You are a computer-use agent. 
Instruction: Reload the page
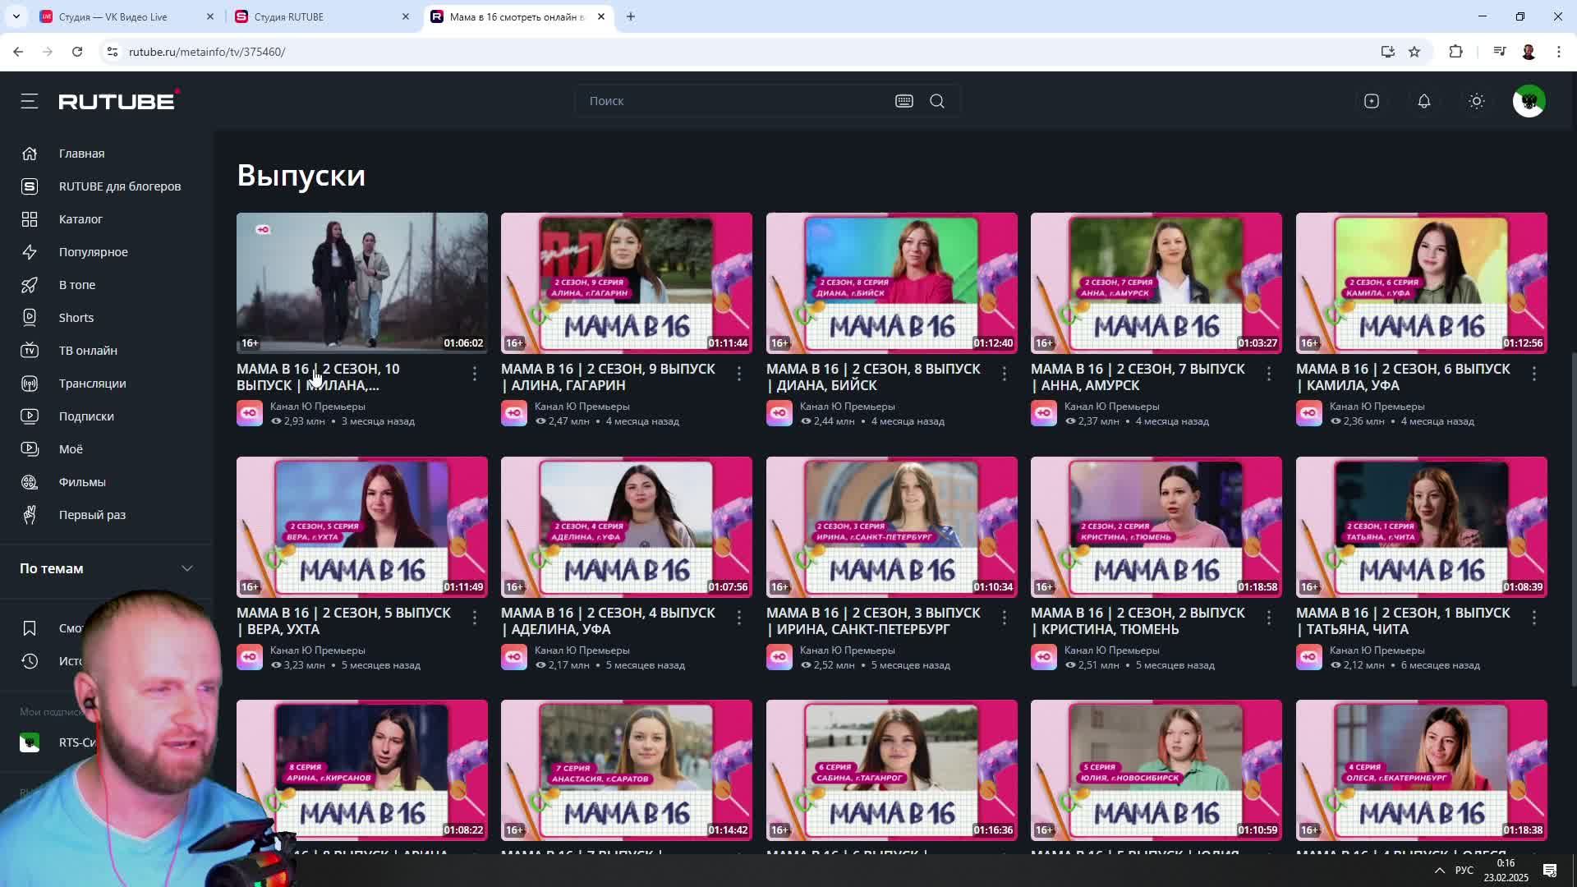[x=77, y=52]
